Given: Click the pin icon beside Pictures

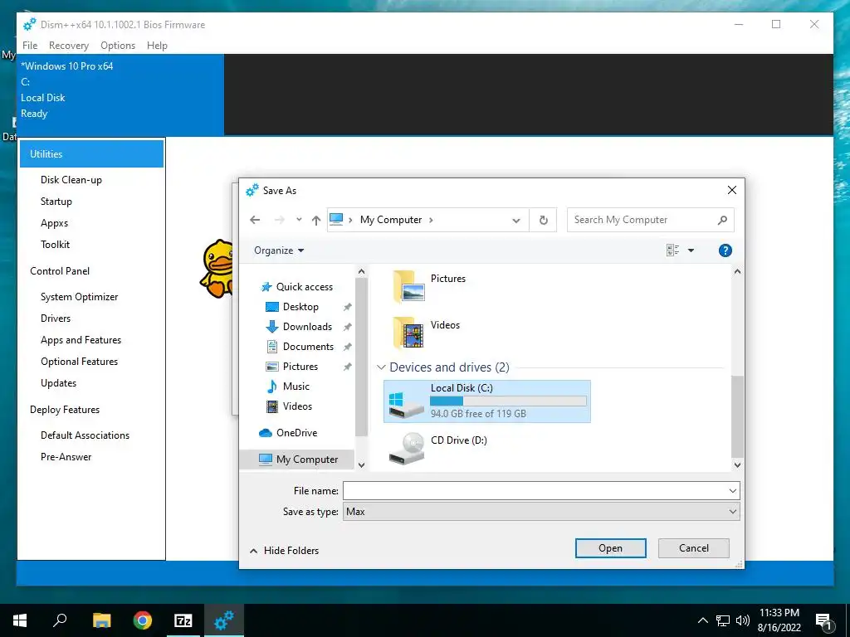Looking at the screenshot, I should tap(348, 367).
